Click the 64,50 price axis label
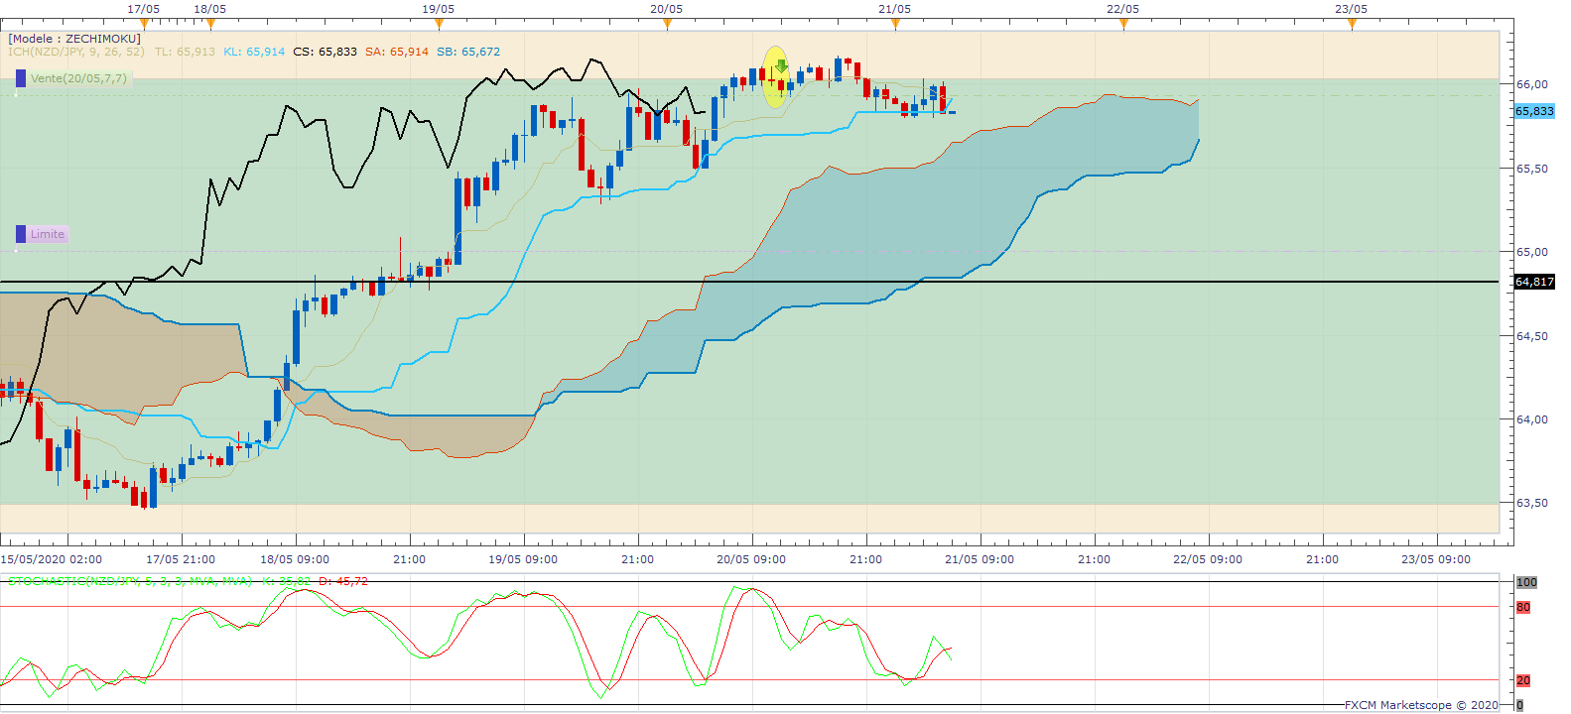The height and width of the screenshot is (714, 1571). (1532, 336)
